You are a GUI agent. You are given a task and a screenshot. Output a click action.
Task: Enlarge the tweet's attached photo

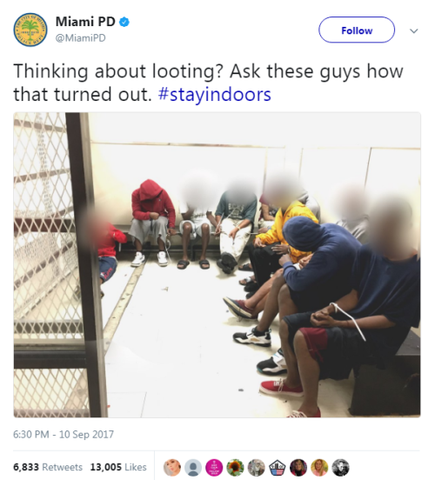[217, 265]
